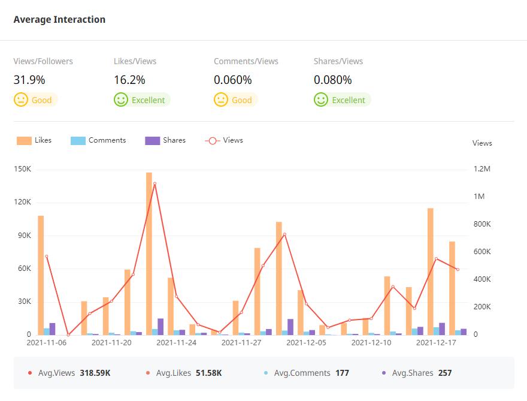This screenshot has height=401, width=527.
Task: Click the Avg.Comments blue dot indicator
Action: 266,373
